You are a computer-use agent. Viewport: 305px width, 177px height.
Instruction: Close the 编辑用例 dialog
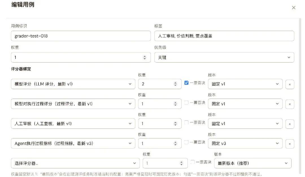293,8
